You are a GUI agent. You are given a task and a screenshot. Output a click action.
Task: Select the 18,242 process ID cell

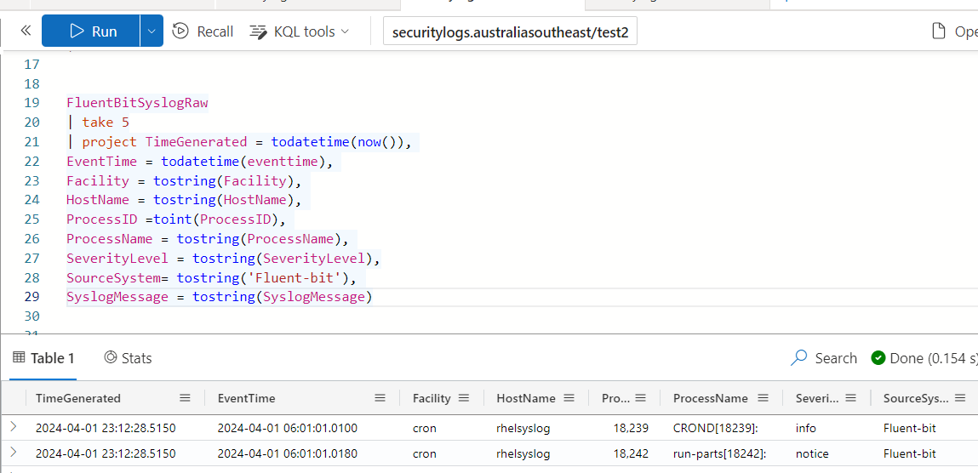(632, 453)
